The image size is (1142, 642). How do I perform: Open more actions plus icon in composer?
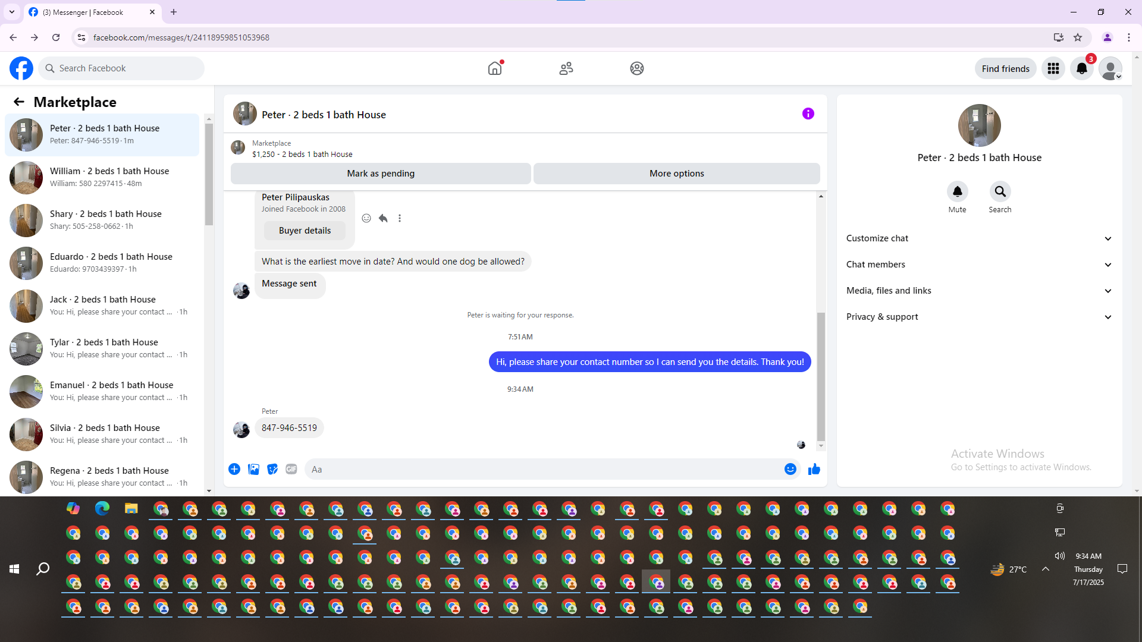pyautogui.click(x=234, y=469)
